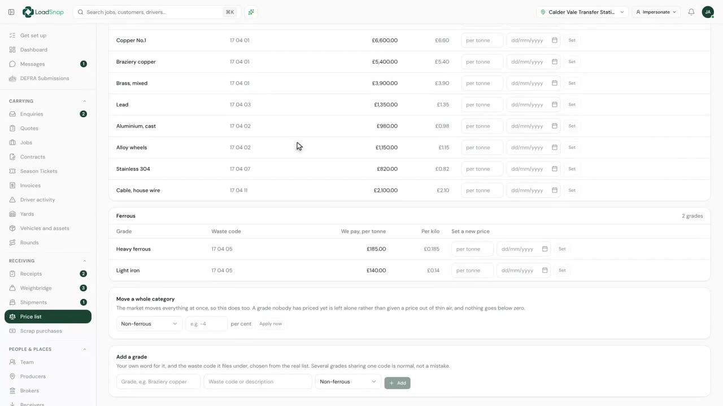Open calendar picker in Copper No.1 row

[555, 41]
